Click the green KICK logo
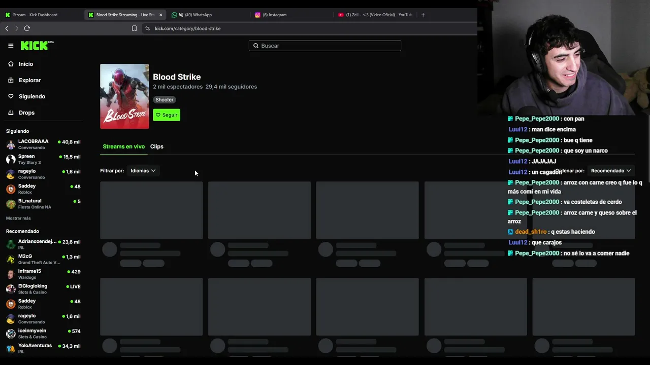The image size is (650, 365). pyautogui.click(x=37, y=46)
